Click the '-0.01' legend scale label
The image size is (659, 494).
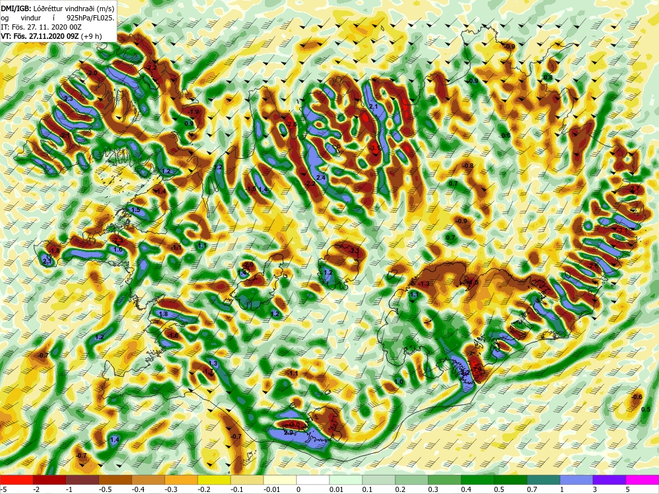click(271, 489)
